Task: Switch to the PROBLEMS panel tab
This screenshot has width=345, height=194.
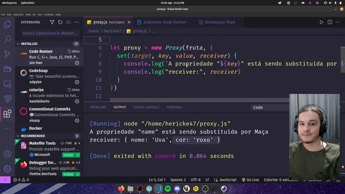Action: point(98,107)
